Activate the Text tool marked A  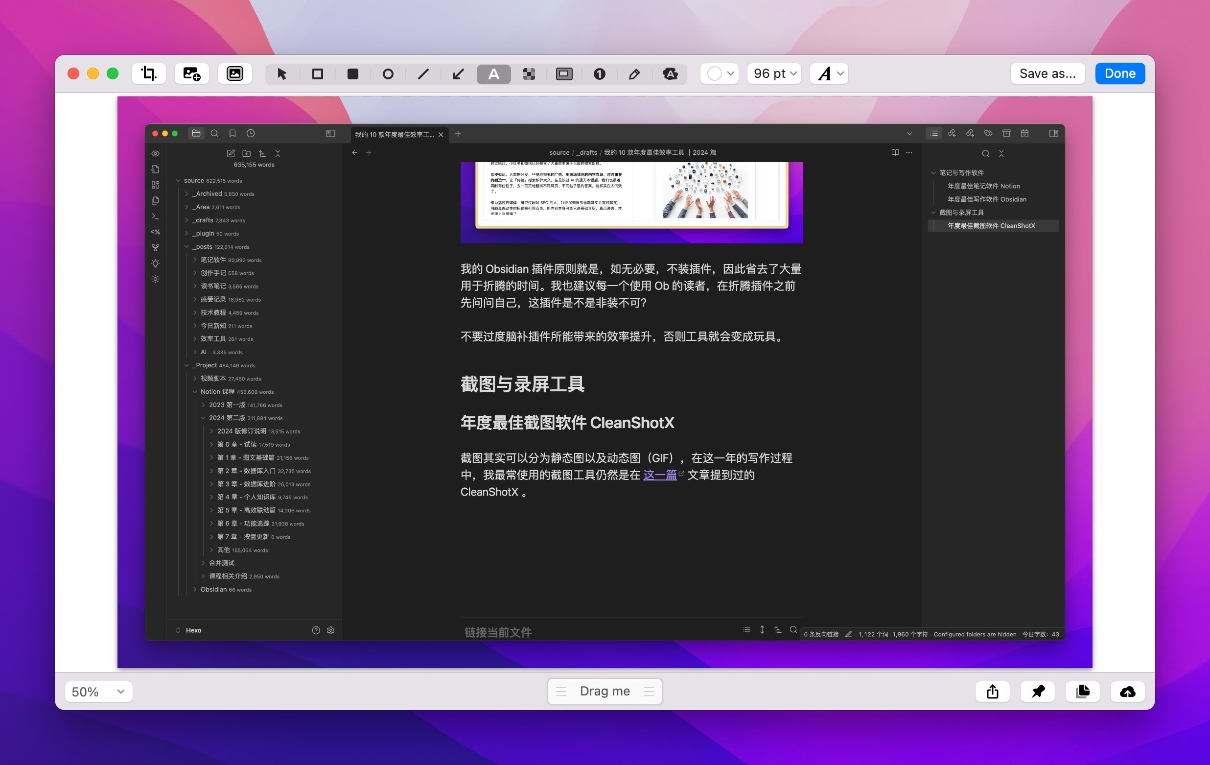tap(493, 74)
